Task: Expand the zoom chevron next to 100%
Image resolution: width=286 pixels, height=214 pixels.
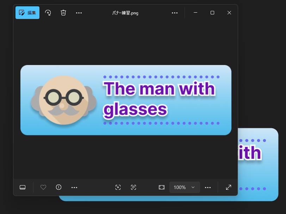Action: pos(193,187)
